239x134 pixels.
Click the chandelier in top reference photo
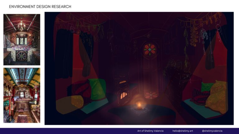pos(21,26)
